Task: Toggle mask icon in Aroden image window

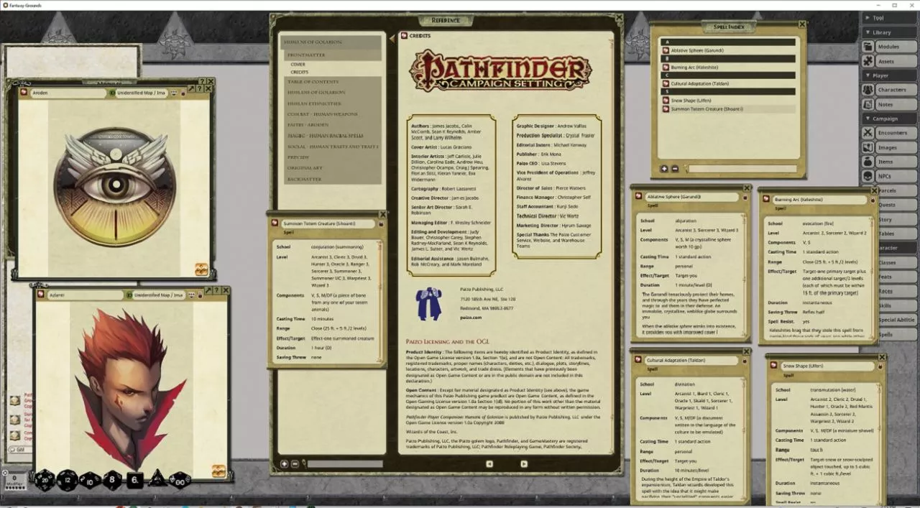Action: click(174, 93)
